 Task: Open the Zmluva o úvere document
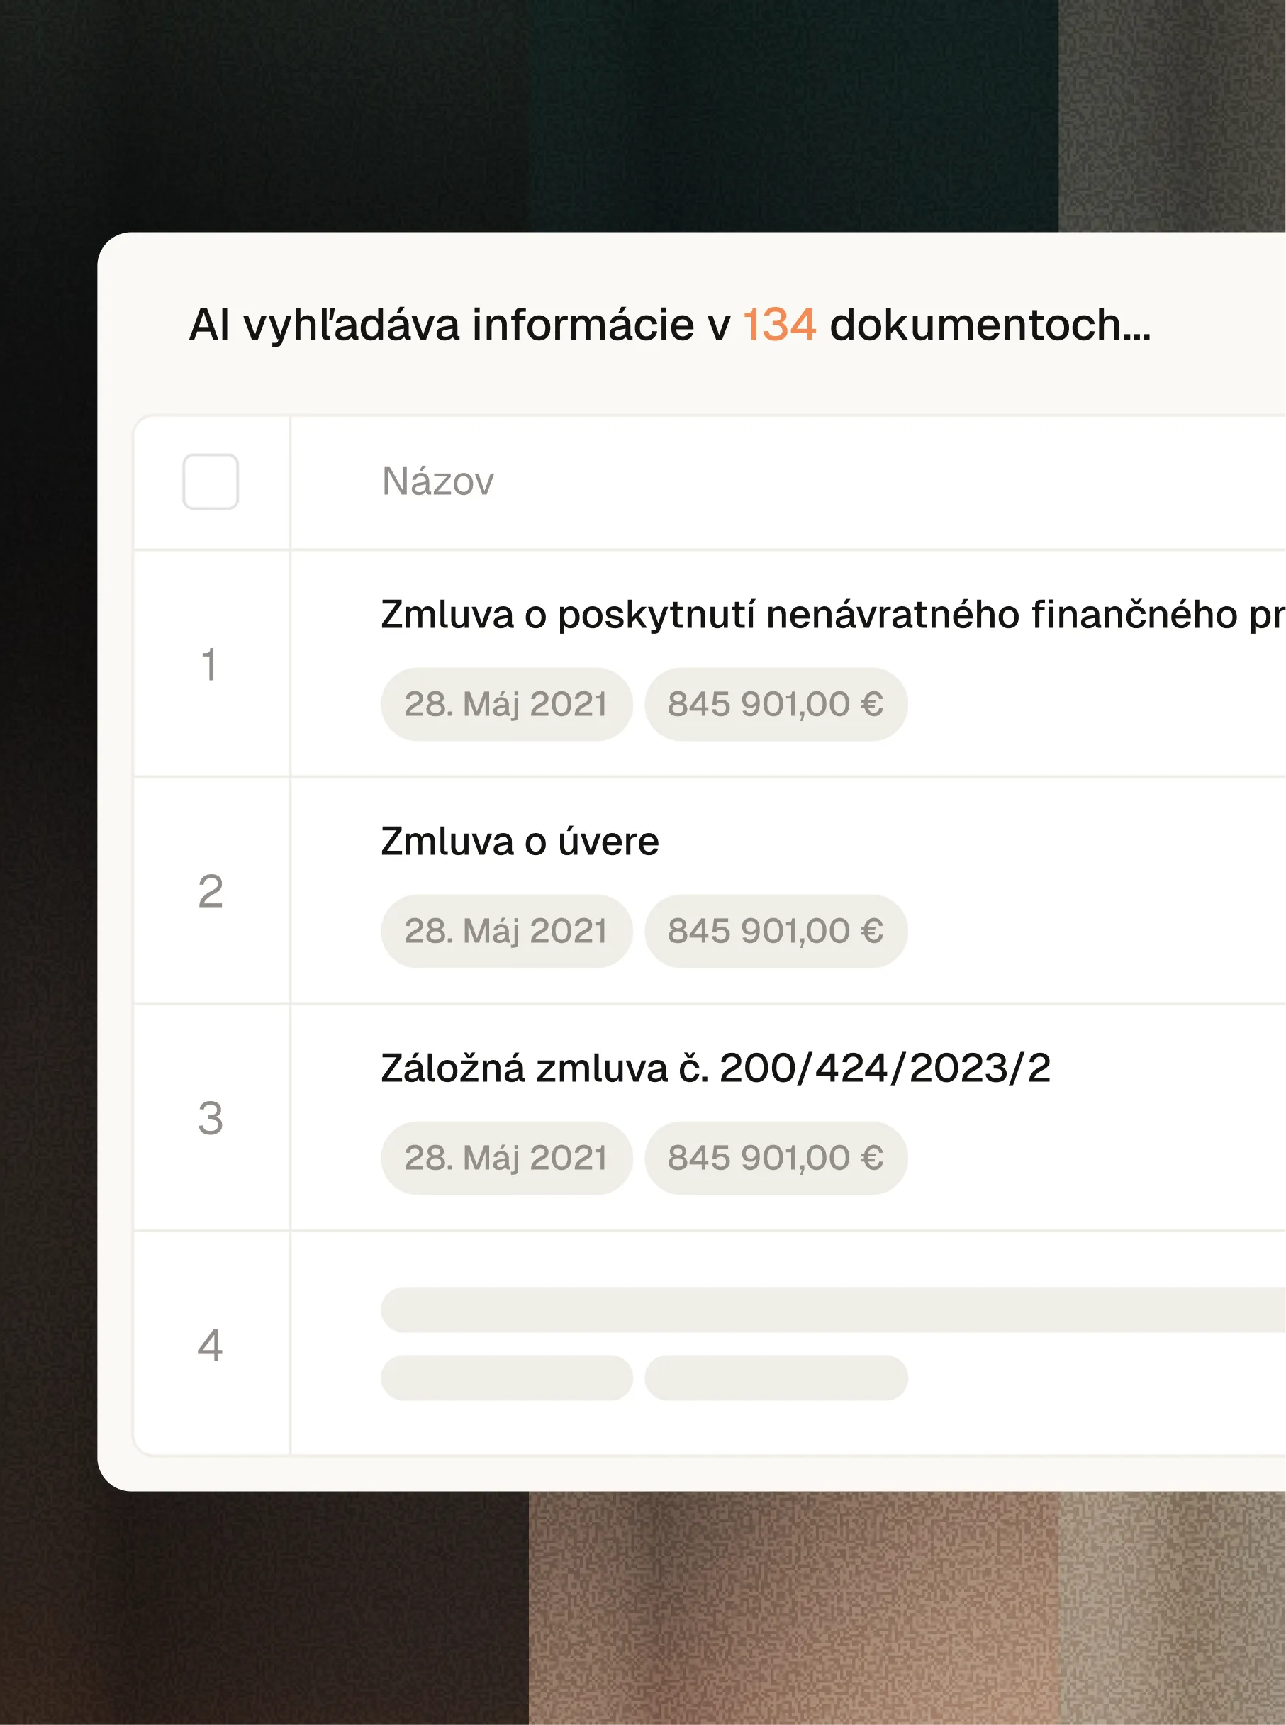[x=520, y=842]
